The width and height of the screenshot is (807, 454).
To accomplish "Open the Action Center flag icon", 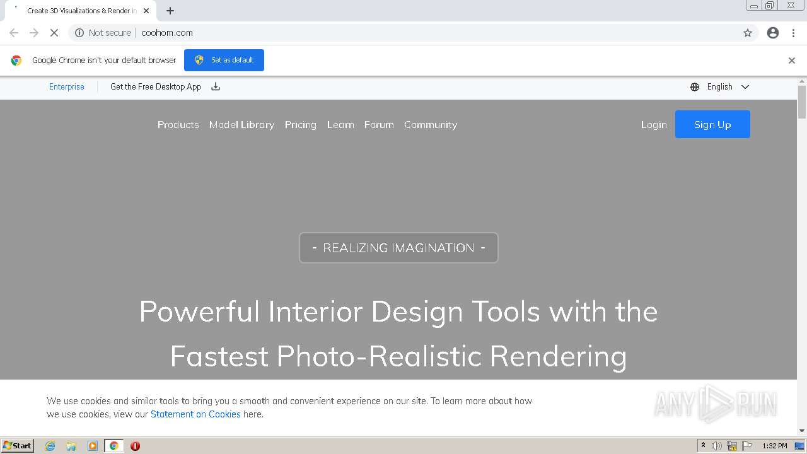I will pos(747,446).
